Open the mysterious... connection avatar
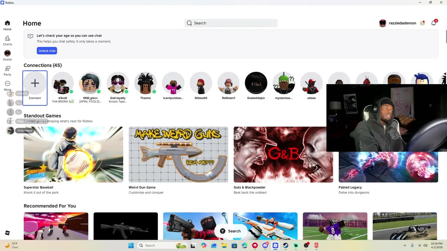The width and height of the screenshot is (447, 251). (x=284, y=83)
